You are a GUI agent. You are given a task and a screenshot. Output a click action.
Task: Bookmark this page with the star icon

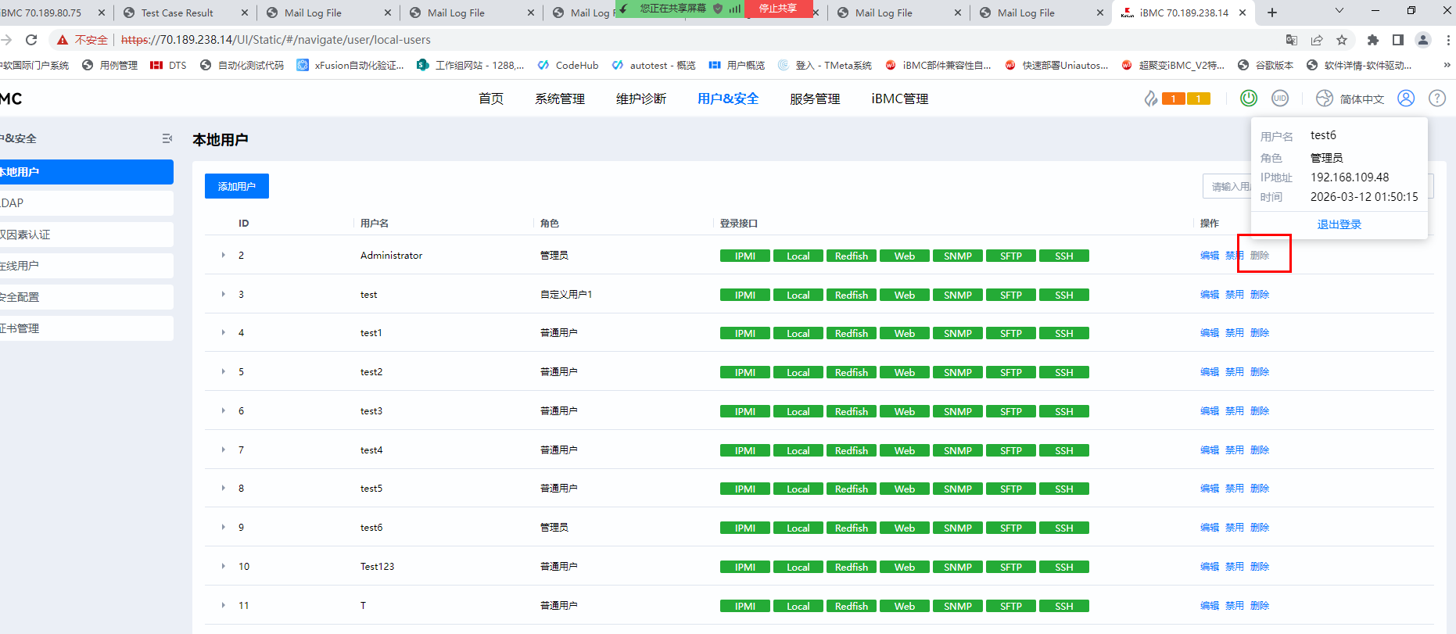tap(1342, 40)
